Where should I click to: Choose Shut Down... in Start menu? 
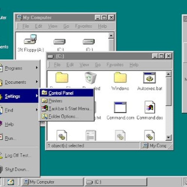pos(19,169)
